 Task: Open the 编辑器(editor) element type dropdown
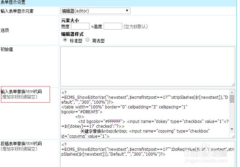click(x=95, y=11)
